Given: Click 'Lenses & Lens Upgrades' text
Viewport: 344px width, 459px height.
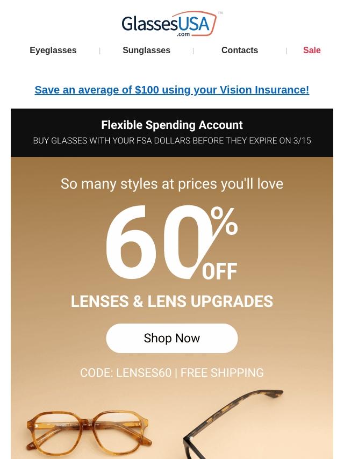Looking at the screenshot, I should tap(172, 302).
